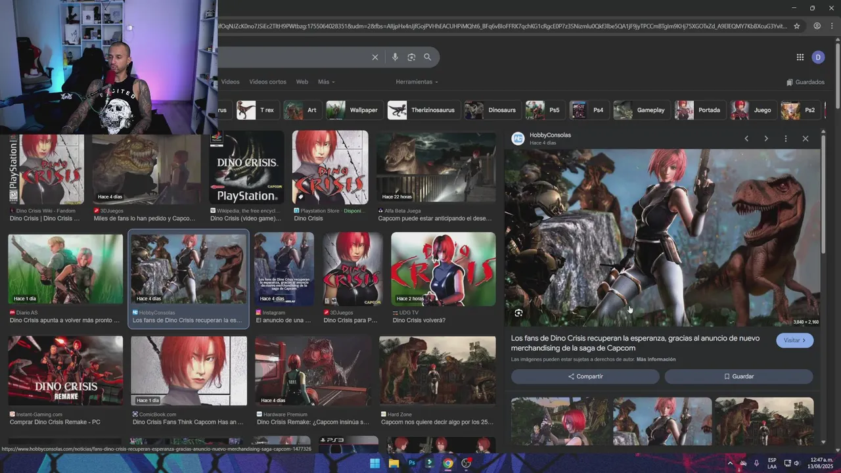Go to previous image in preview panel

(746, 139)
